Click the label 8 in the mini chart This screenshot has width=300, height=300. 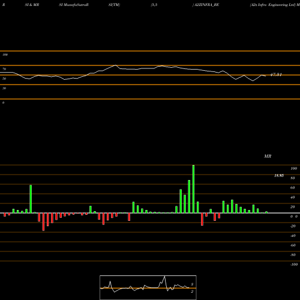(192, 284)
